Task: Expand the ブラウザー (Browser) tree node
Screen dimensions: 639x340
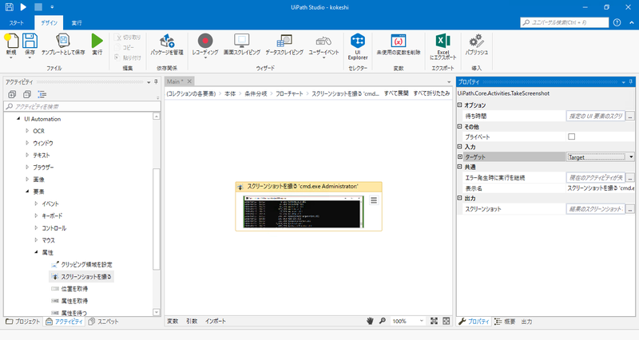Action: (x=27, y=167)
